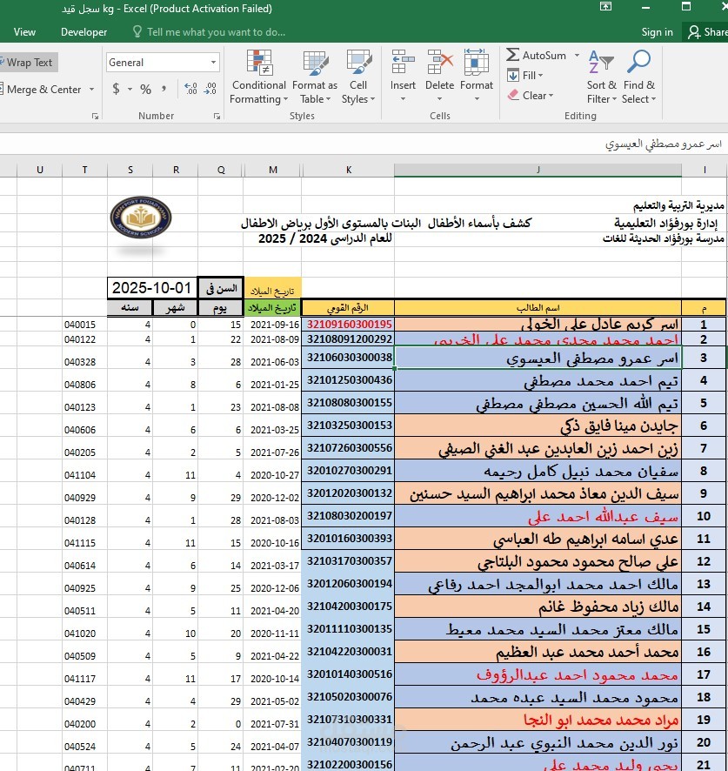Expand Fill dropdown arrow
This screenshot has height=771, width=728.
click(x=541, y=75)
